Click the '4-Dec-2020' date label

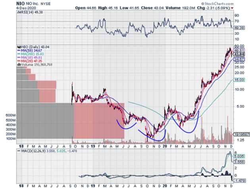point(26,8)
